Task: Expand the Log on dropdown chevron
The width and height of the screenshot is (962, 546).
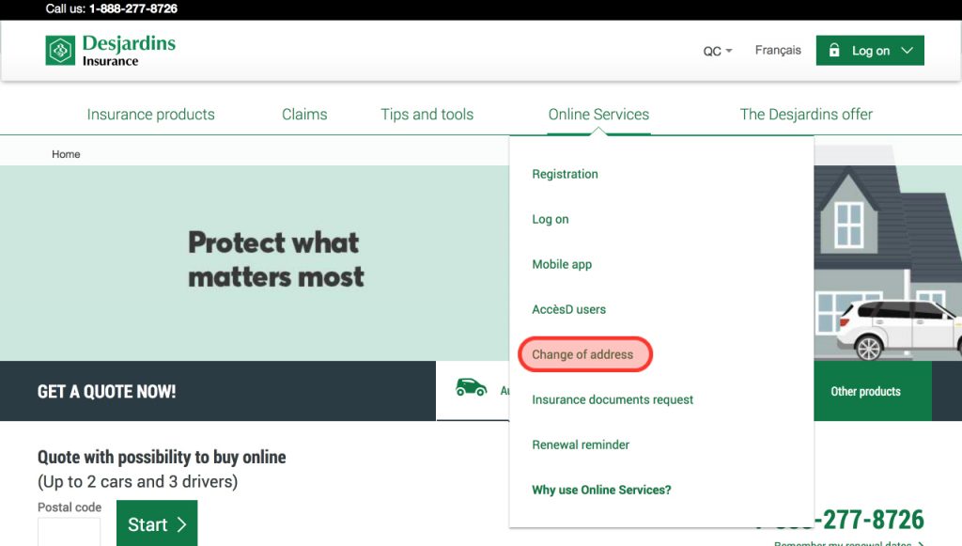Action: [x=908, y=51]
